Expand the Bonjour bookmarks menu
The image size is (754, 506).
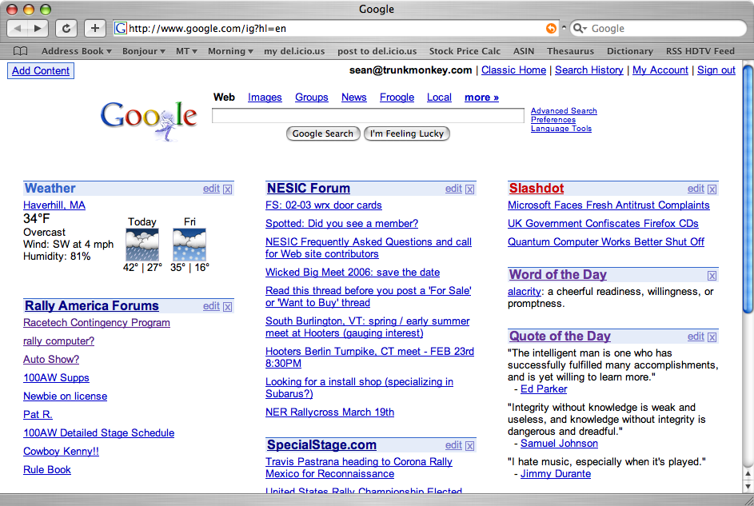coord(143,51)
